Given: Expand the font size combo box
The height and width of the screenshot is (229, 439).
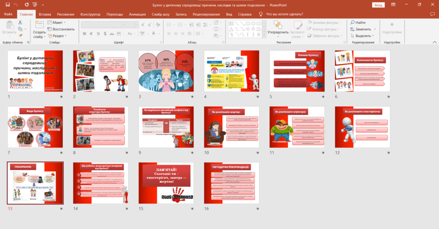Looking at the screenshot, I should point(137,25).
